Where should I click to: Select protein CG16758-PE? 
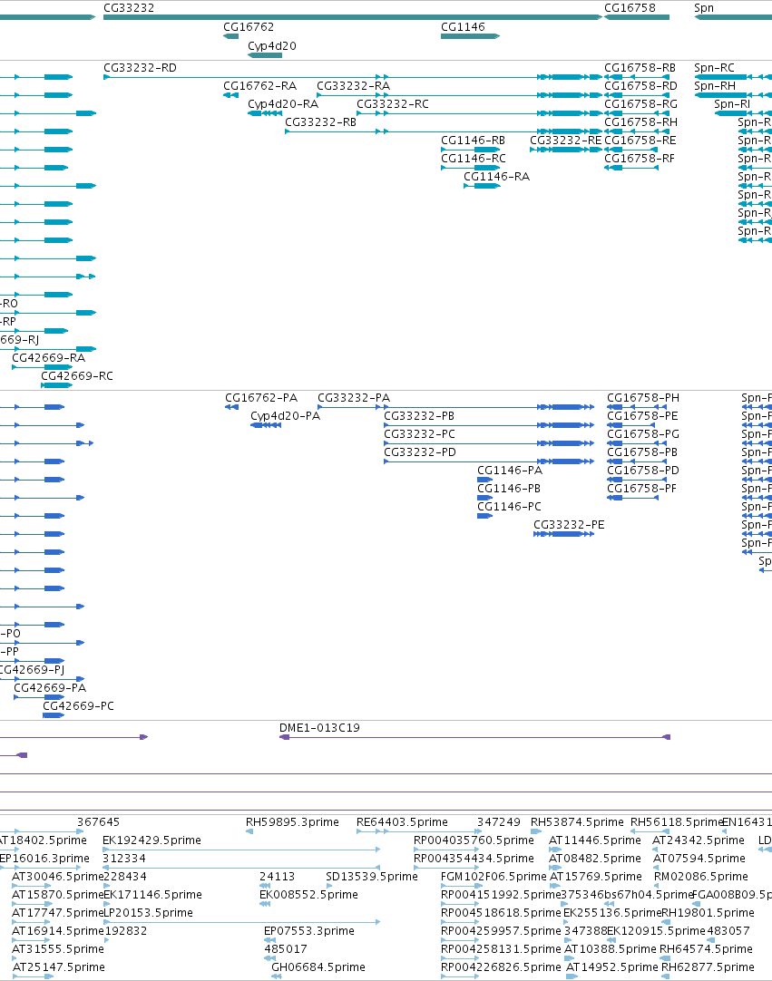[x=632, y=425]
